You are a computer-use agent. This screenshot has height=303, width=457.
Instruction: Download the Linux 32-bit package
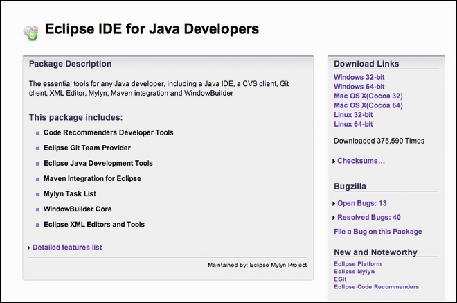pyautogui.click(x=353, y=114)
